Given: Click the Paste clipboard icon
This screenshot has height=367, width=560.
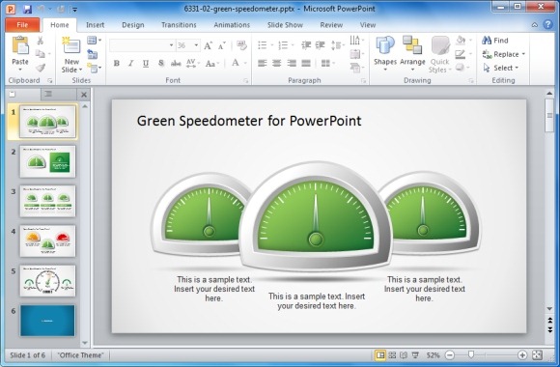Looking at the screenshot, I should coord(20,45).
